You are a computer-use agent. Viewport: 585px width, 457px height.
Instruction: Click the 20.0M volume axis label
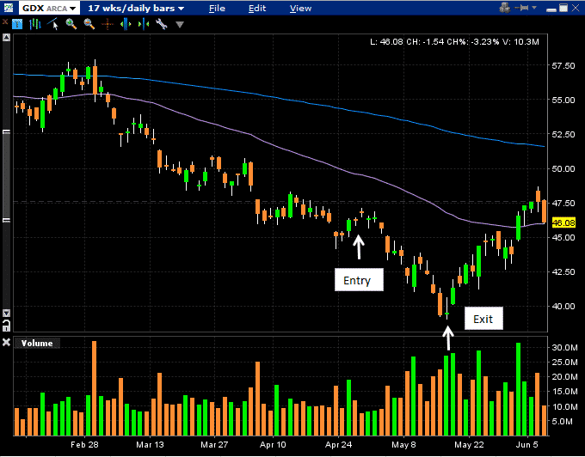(564, 377)
